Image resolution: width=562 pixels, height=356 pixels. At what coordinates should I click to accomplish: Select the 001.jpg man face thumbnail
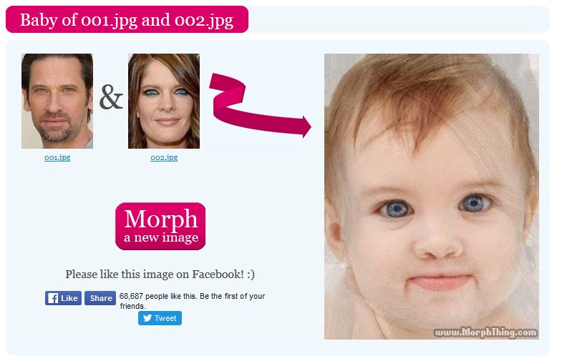pyautogui.click(x=57, y=101)
